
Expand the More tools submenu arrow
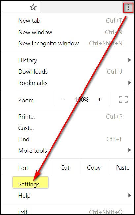click(129, 150)
